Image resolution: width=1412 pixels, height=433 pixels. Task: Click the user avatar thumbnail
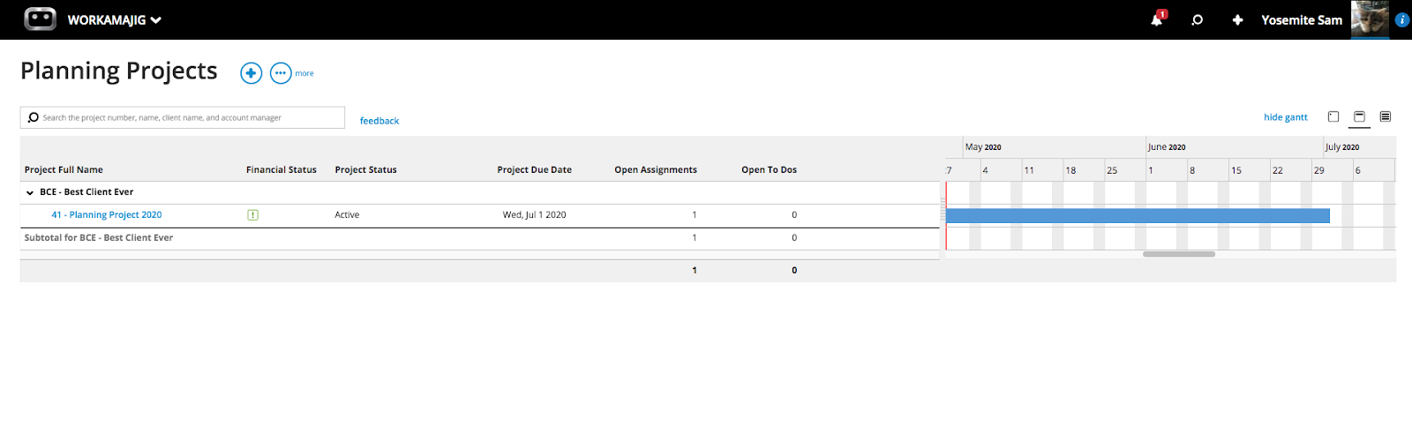(x=1370, y=19)
